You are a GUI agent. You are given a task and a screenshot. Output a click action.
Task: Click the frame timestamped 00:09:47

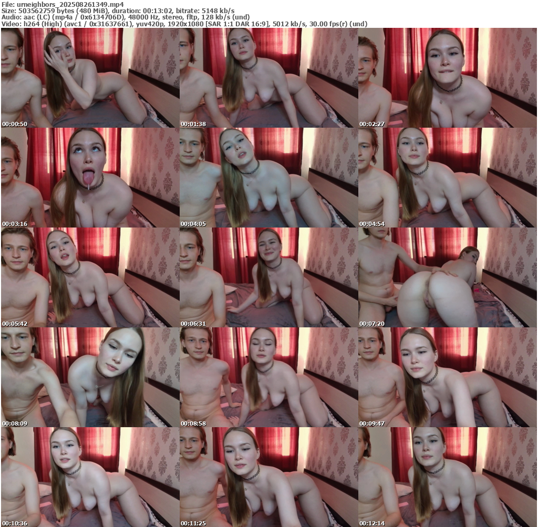tap(447, 377)
